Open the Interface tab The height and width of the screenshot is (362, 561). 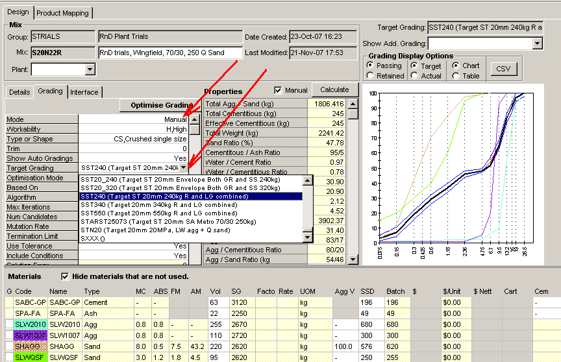pos(84,92)
